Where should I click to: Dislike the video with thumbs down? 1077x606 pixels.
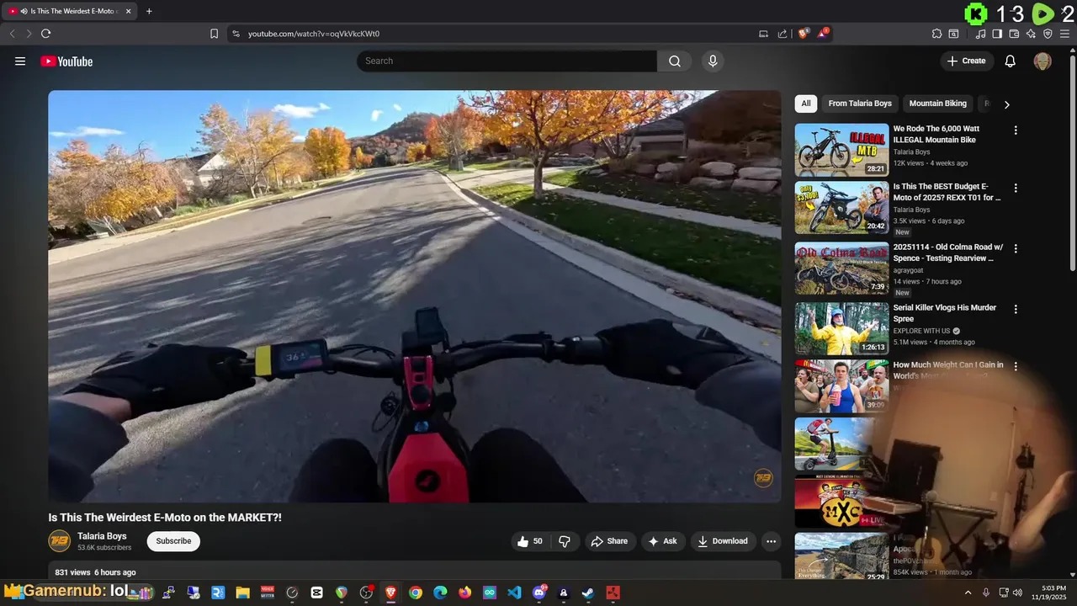(x=565, y=541)
